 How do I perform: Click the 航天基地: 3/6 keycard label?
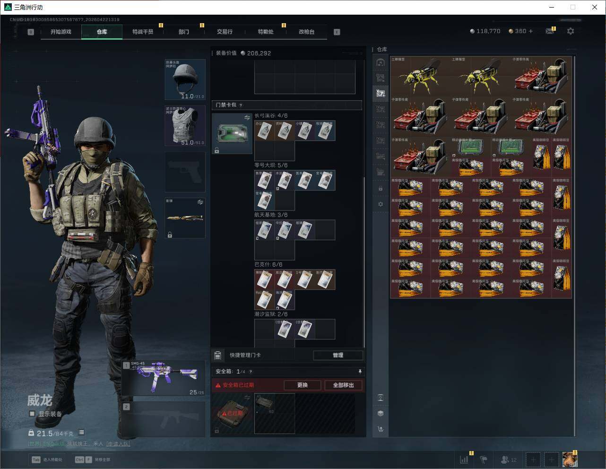point(271,215)
